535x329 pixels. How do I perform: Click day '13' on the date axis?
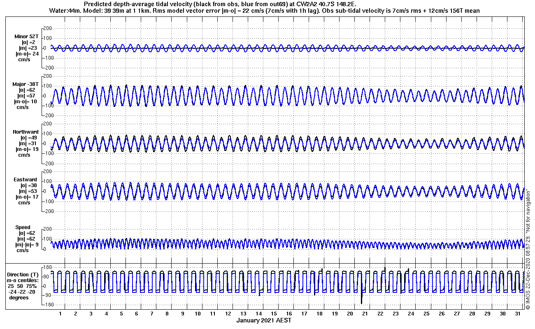243,314
